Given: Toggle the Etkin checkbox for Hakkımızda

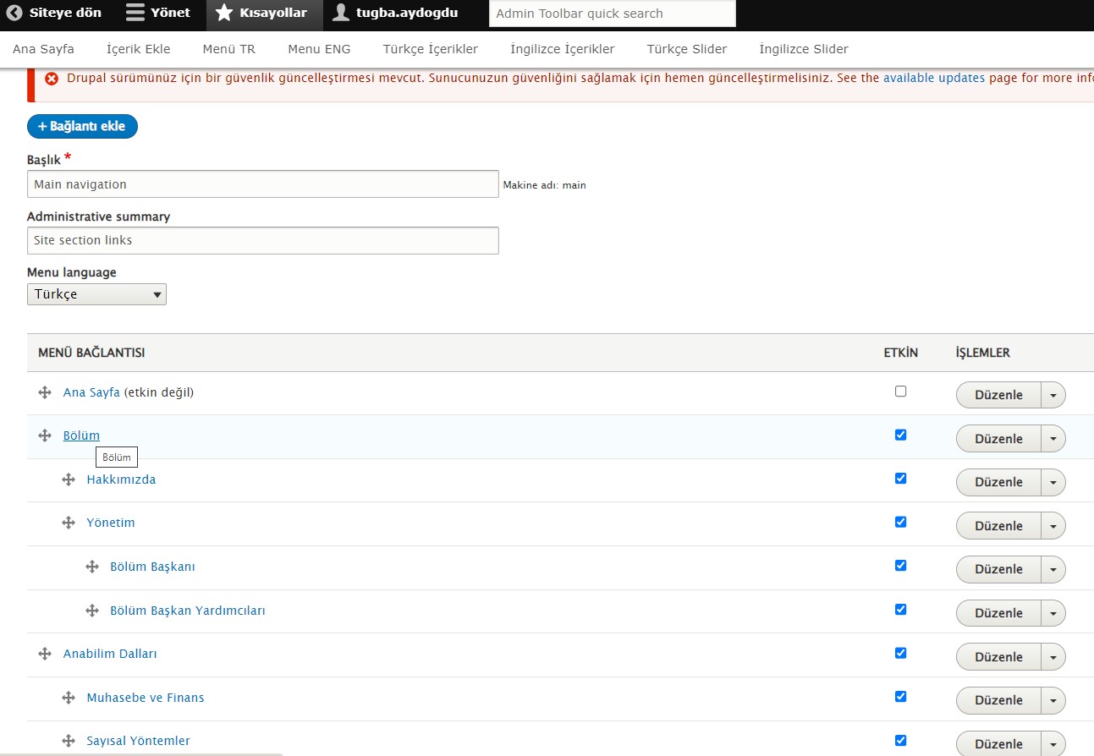Looking at the screenshot, I should (900, 478).
